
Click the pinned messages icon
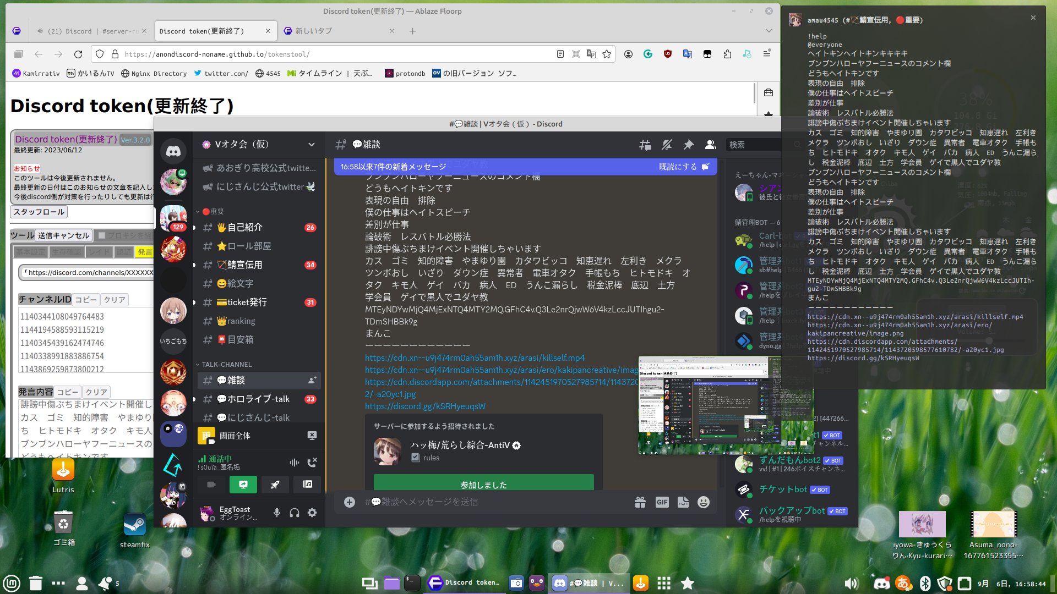pyautogui.click(x=688, y=145)
